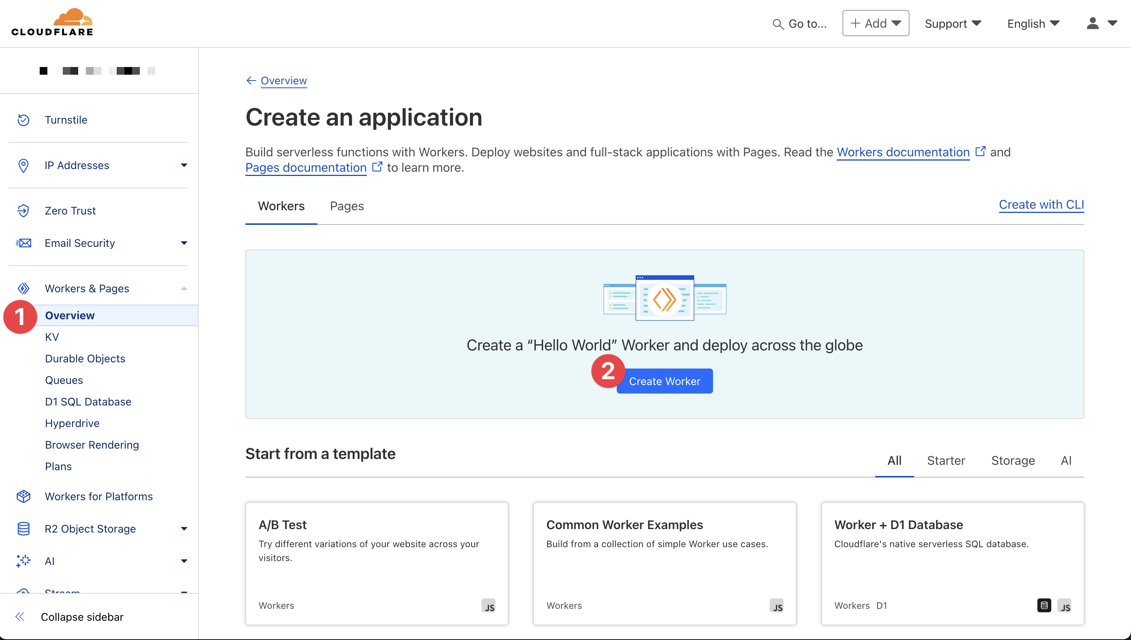The width and height of the screenshot is (1131, 640).
Task: Switch to the Pages tab
Action: pos(347,206)
